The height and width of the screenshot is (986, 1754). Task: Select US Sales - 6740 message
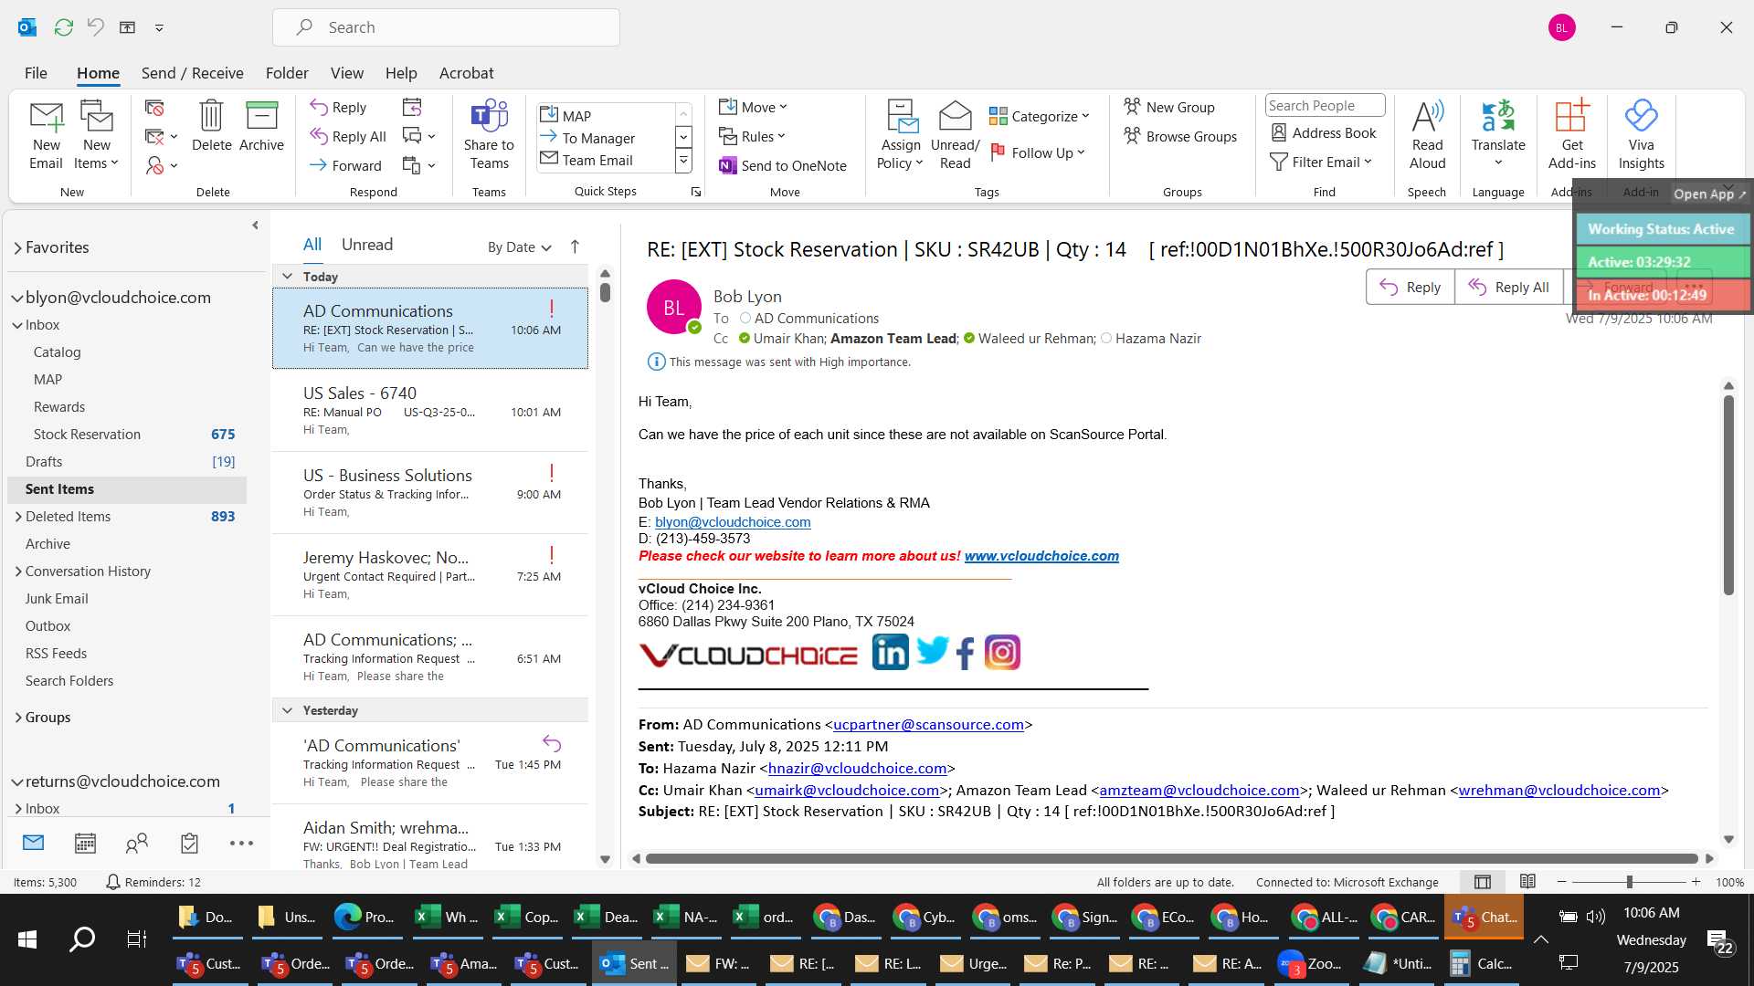pos(430,411)
